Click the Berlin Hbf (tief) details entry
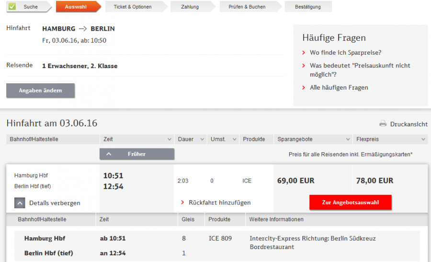The height and width of the screenshot is (262, 431). pyautogui.click(x=49, y=253)
